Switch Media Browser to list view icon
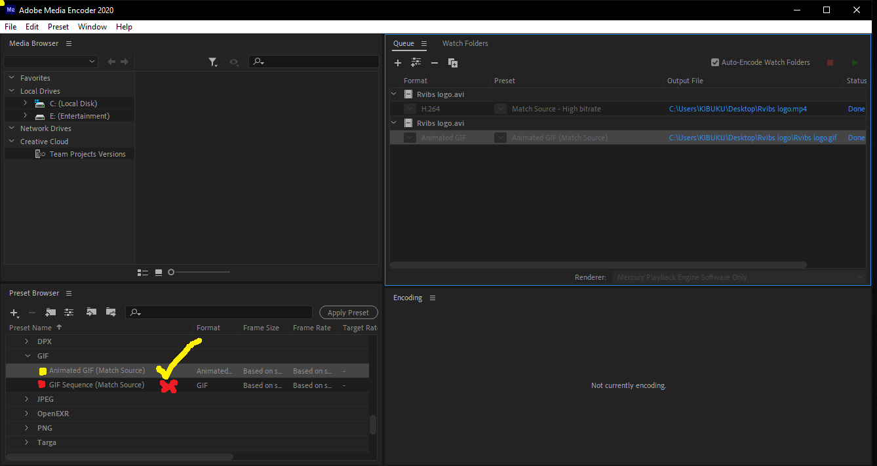The height and width of the screenshot is (466, 877). (143, 272)
